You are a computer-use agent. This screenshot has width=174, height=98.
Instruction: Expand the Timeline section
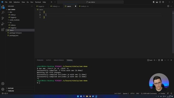click(20, 91)
